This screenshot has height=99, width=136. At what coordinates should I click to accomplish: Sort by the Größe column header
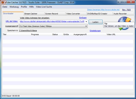coord(68,34)
